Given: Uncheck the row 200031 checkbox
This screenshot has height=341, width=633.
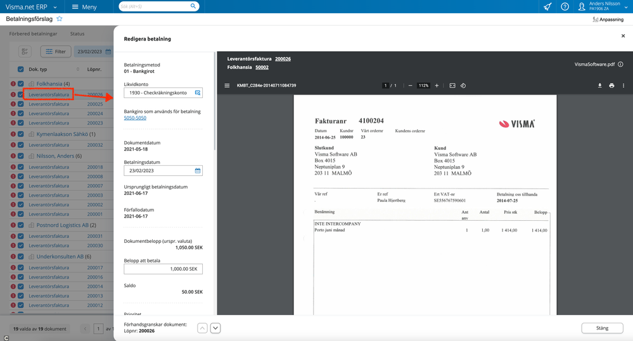Looking at the screenshot, I should [x=20, y=236].
